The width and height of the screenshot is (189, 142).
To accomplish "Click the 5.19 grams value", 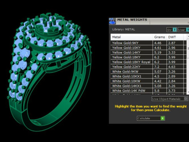I will 157,52.
